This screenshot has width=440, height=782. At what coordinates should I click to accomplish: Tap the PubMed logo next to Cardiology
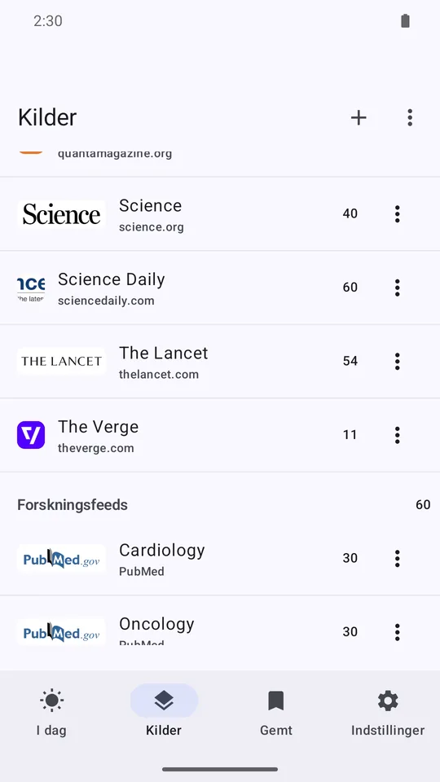(x=61, y=559)
